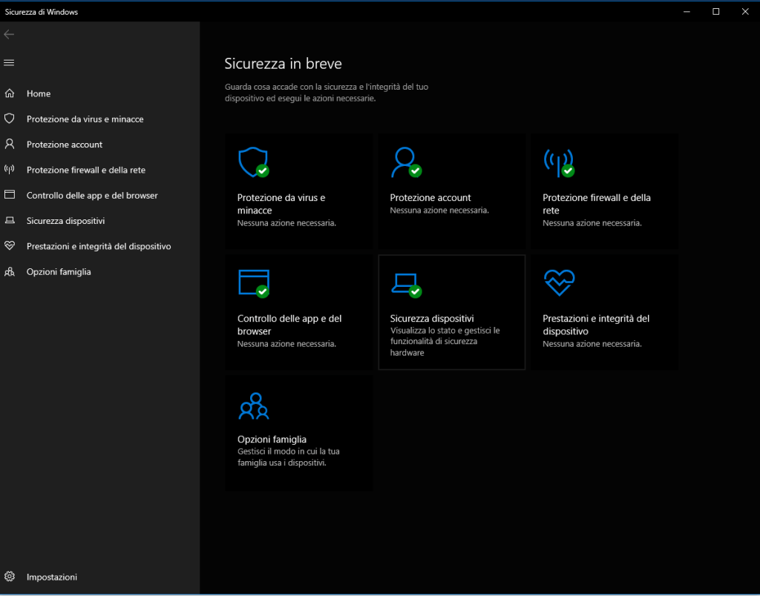
Task: Open Protezione account from the sidebar
Action: coord(65,145)
